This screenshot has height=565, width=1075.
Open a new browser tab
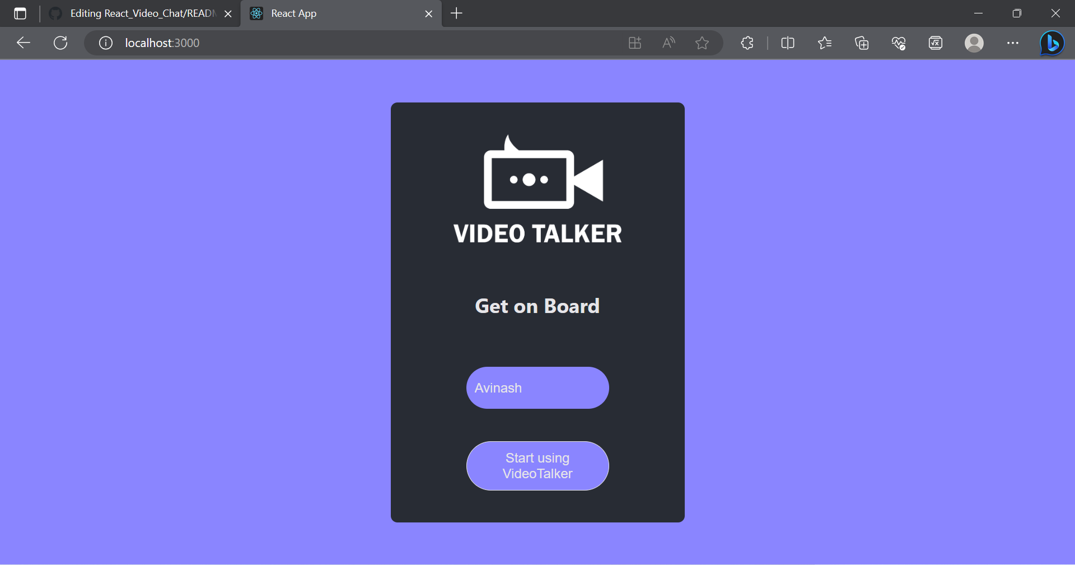tap(456, 13)
